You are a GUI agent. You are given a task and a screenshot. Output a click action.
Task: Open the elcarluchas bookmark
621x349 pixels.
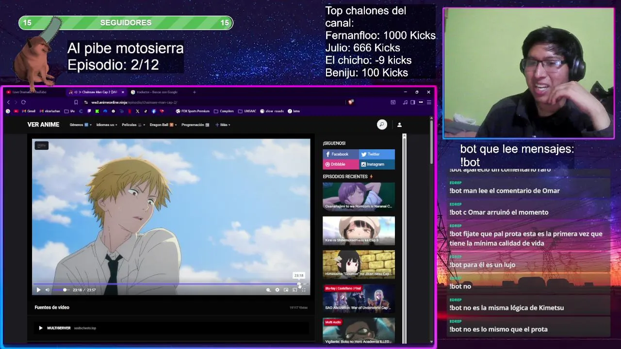(49, 111)
